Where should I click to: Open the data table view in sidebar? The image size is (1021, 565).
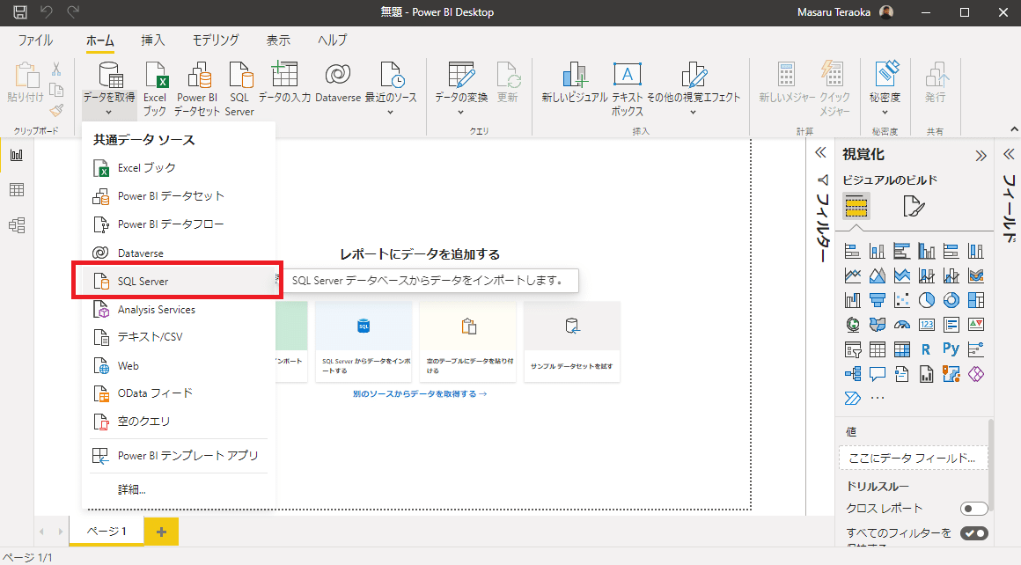coord(17,190)
